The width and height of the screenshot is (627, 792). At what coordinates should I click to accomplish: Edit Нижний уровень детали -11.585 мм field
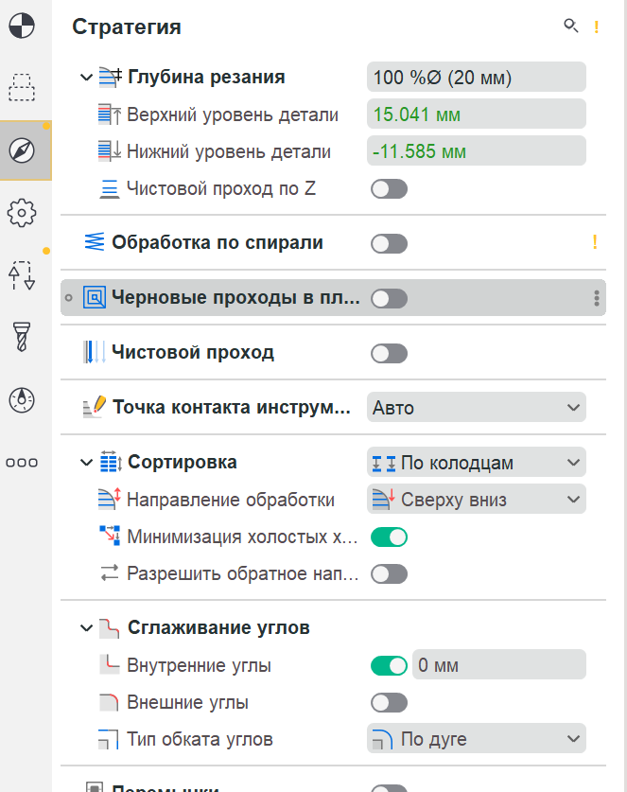[476, 151]
